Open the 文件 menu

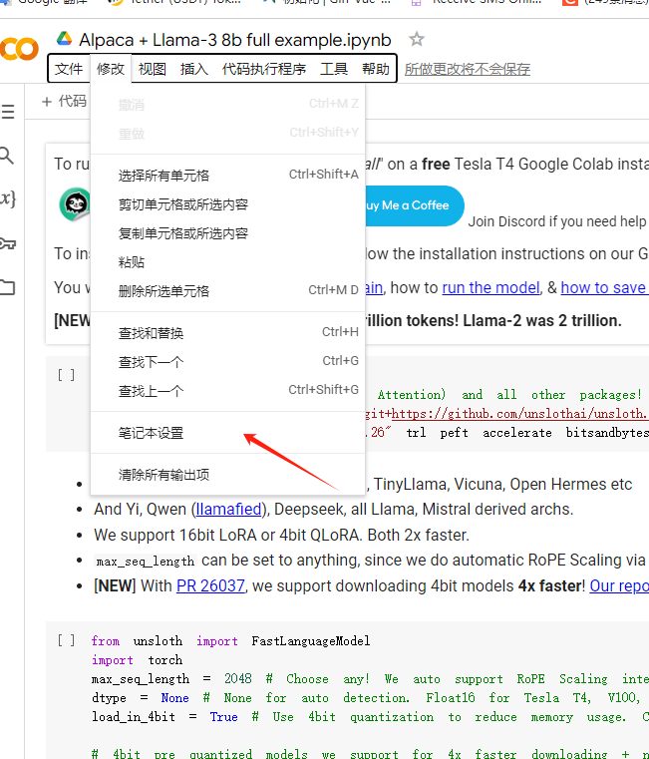[x=68, y=69]
